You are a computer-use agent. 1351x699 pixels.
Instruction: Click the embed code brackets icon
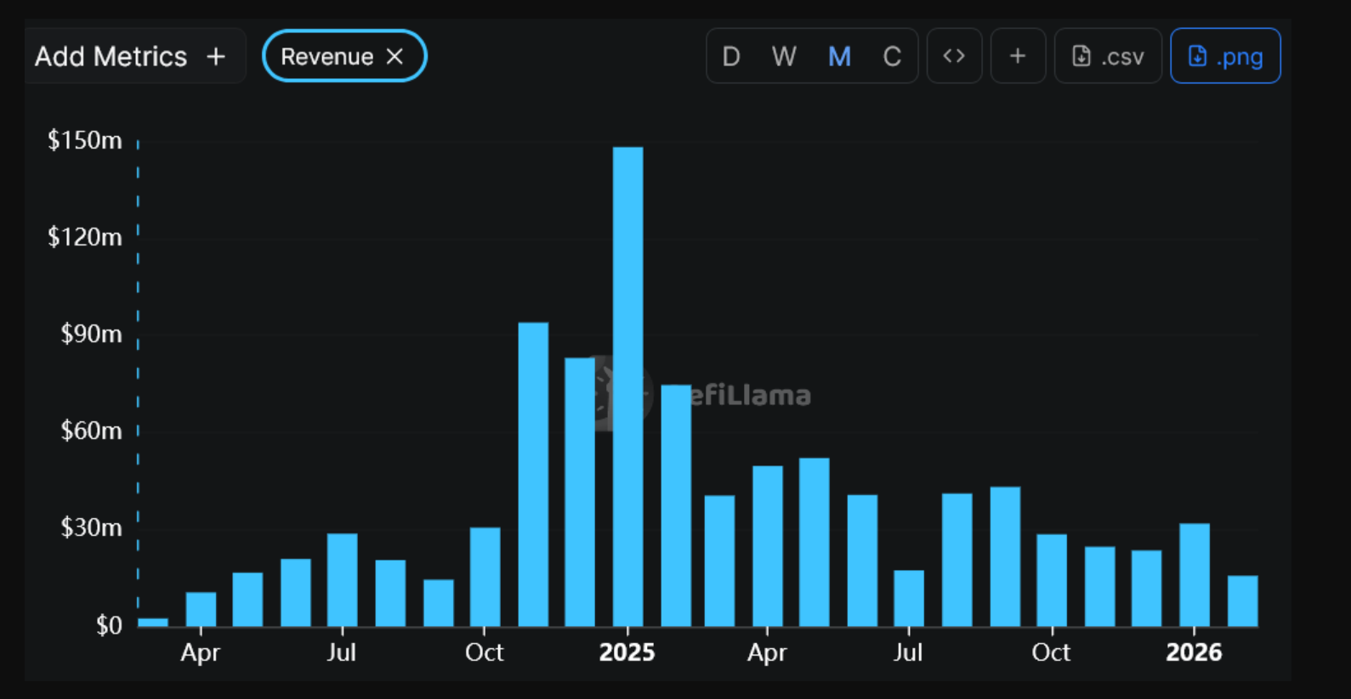(954, 56)
